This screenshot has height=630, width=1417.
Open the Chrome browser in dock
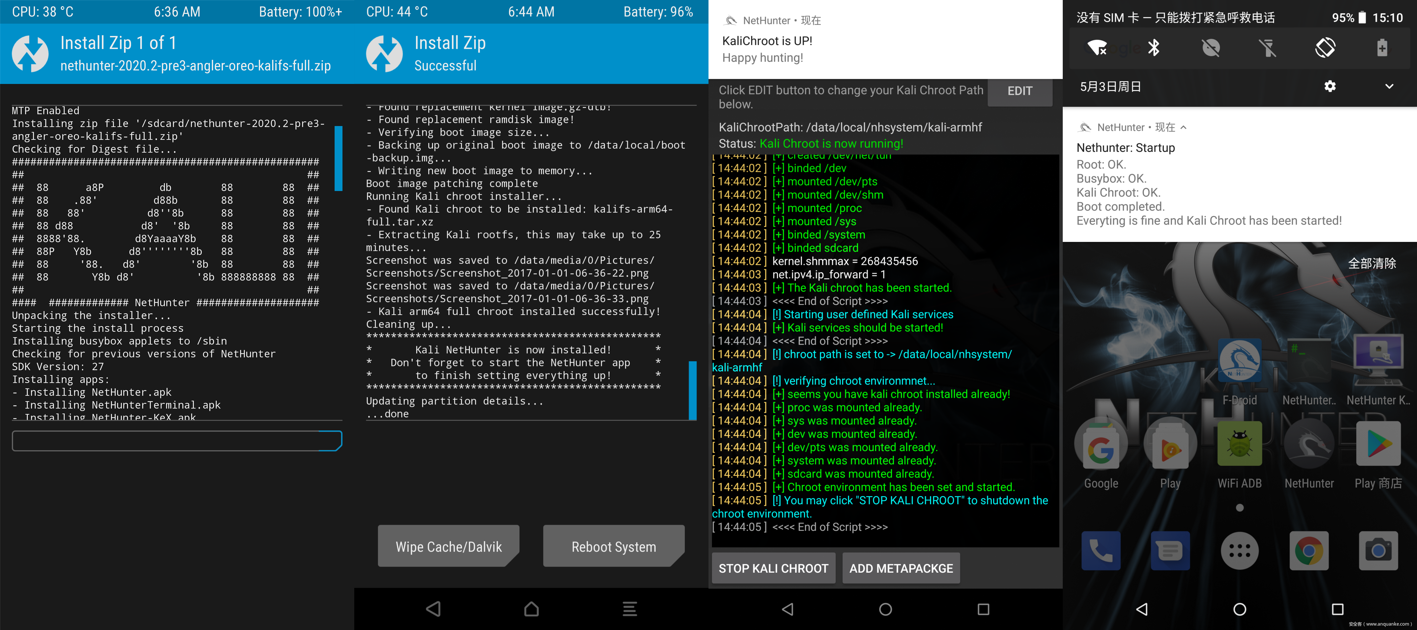pyautogui.click(x=1309, y=551)
